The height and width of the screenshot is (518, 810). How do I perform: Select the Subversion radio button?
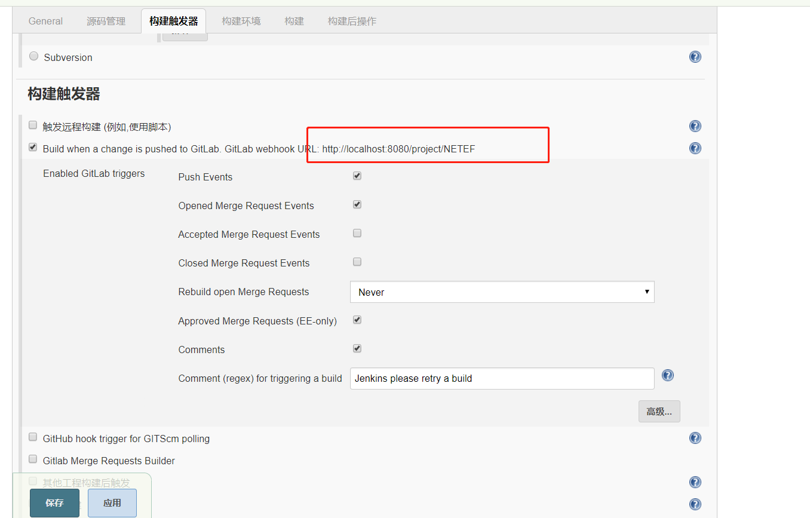[x=33, y=56]
